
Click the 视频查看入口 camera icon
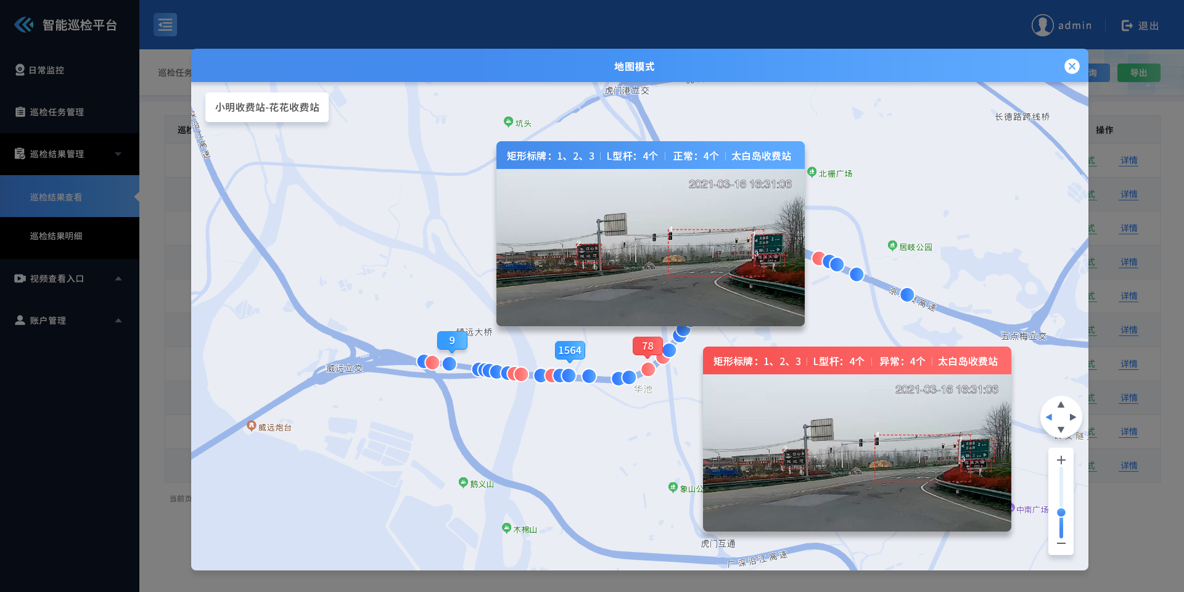[x=20, y=279]
